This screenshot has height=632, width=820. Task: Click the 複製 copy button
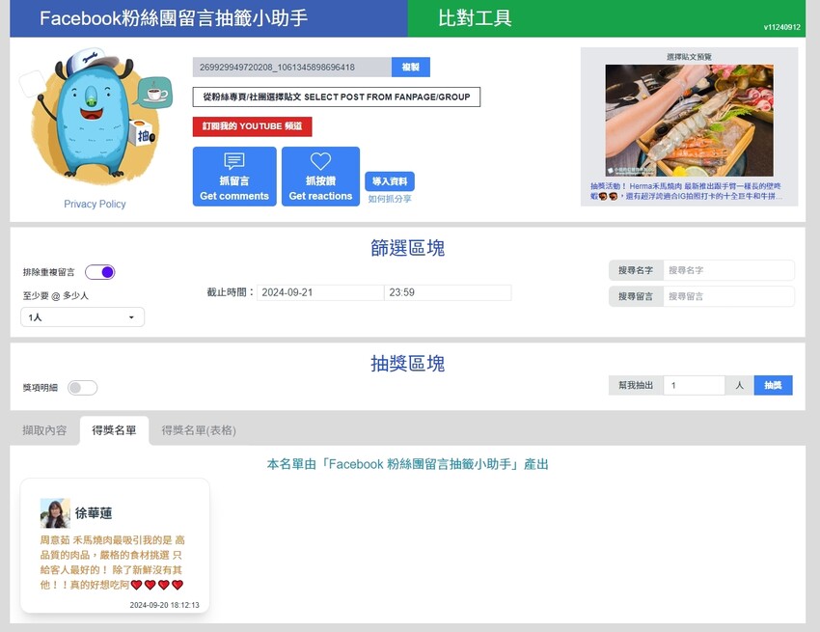[411, 67]
